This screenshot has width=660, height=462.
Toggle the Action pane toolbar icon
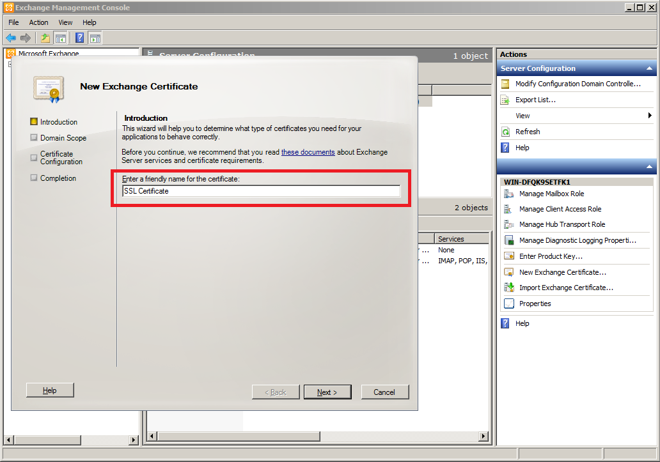click(95, 38)
